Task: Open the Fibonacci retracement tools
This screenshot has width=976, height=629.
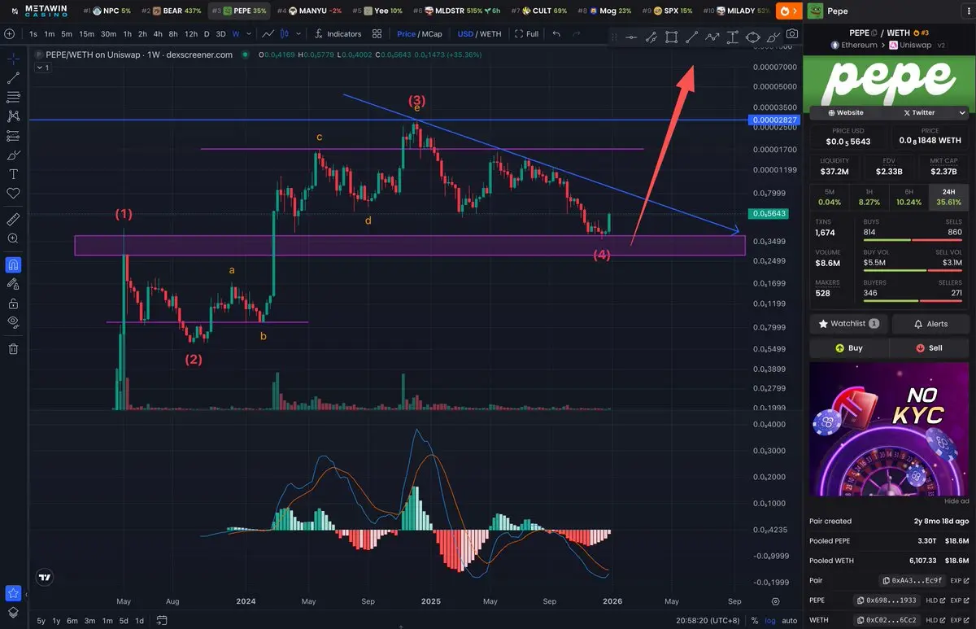Action: pos(13,97)
